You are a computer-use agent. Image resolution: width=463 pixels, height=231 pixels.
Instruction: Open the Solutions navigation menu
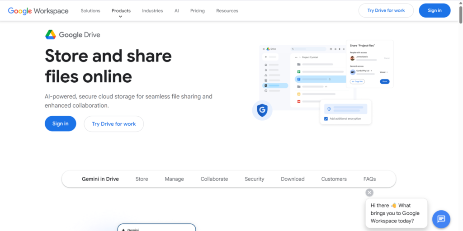(90, 11)
